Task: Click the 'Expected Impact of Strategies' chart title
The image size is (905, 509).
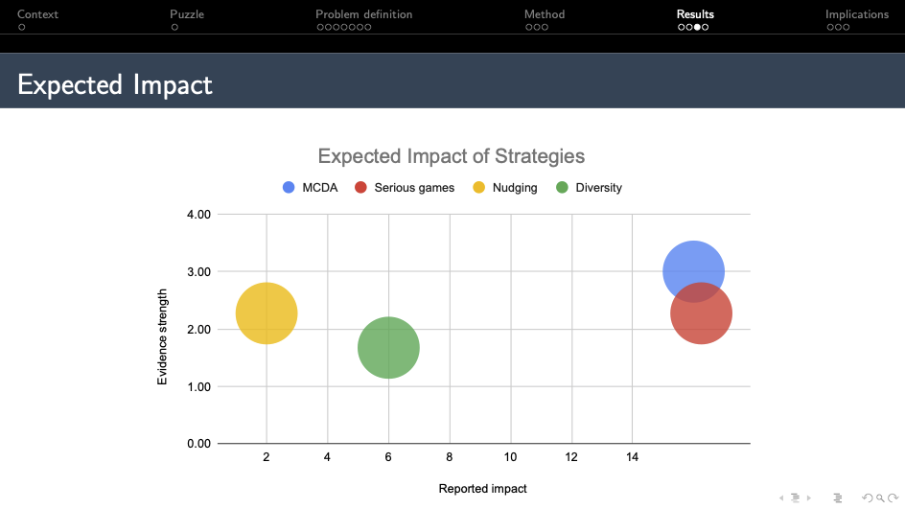Action: 452,156
